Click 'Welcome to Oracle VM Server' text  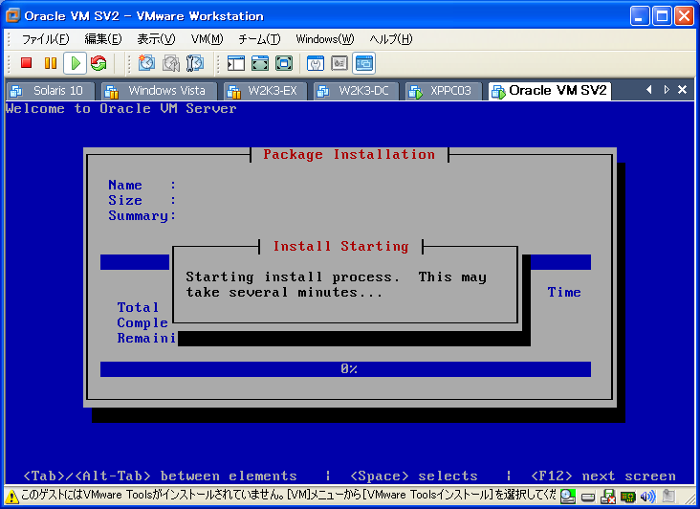[121, 108]
